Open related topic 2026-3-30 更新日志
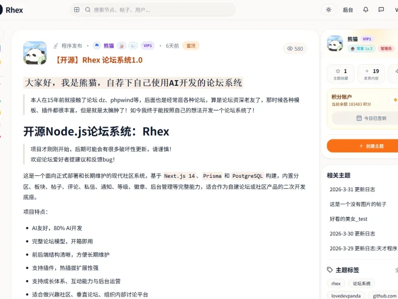 coord(352,234)
